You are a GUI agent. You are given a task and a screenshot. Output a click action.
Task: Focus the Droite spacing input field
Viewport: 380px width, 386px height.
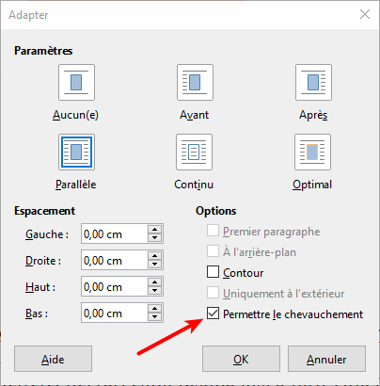point(115,260)
